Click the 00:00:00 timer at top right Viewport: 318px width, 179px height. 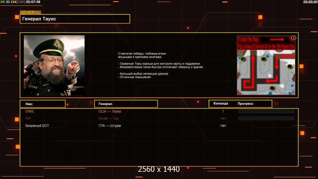pos(310,2)
